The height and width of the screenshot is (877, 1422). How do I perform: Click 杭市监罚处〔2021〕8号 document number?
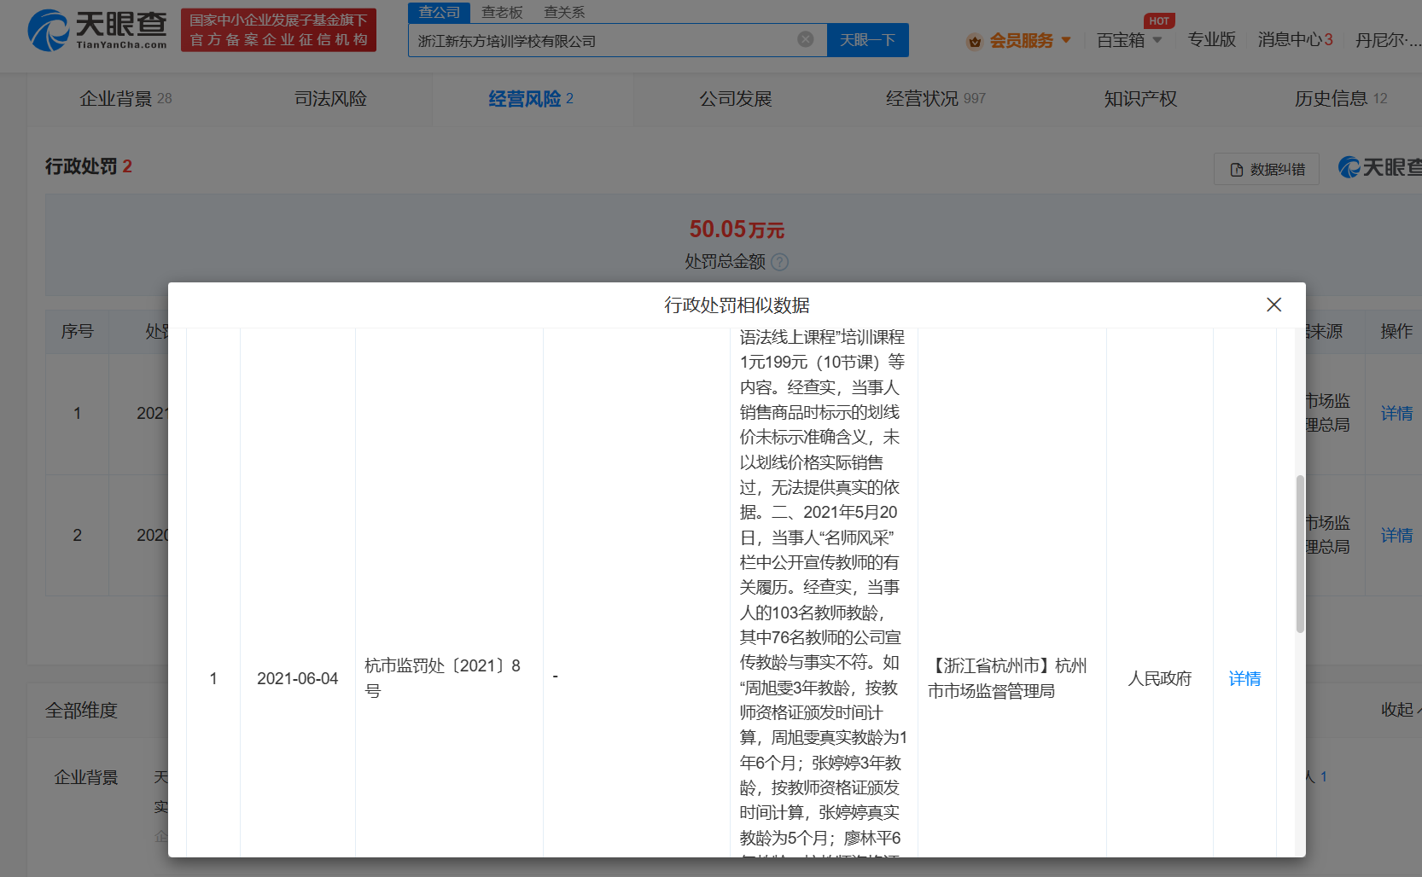[442, 677]
